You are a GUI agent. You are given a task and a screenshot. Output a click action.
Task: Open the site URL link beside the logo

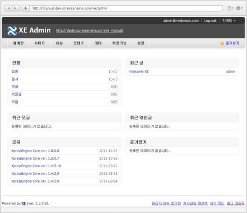click(x=90, y=30)
